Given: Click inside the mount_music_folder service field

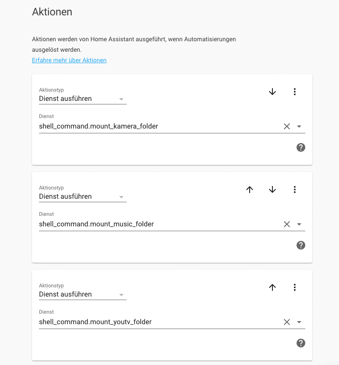Looking at the screenshot, I should coord(131,224).
